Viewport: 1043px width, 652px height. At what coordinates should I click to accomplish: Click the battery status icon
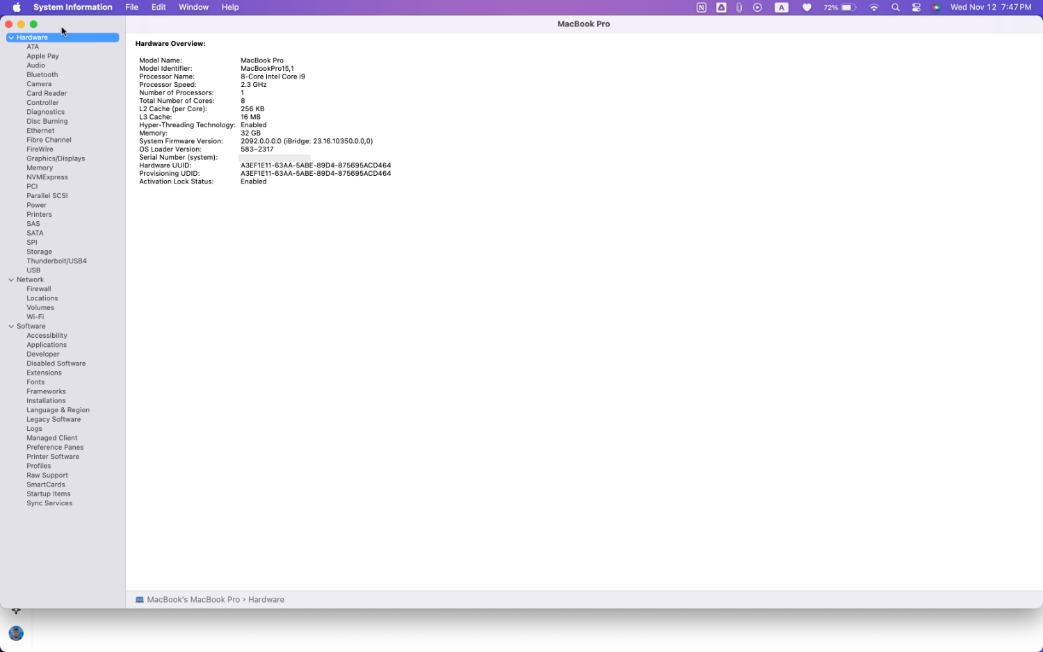[x=848, y=8]
